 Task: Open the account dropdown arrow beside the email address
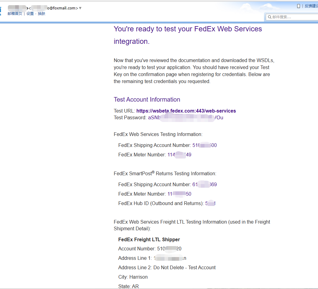(x=80, y=8)
